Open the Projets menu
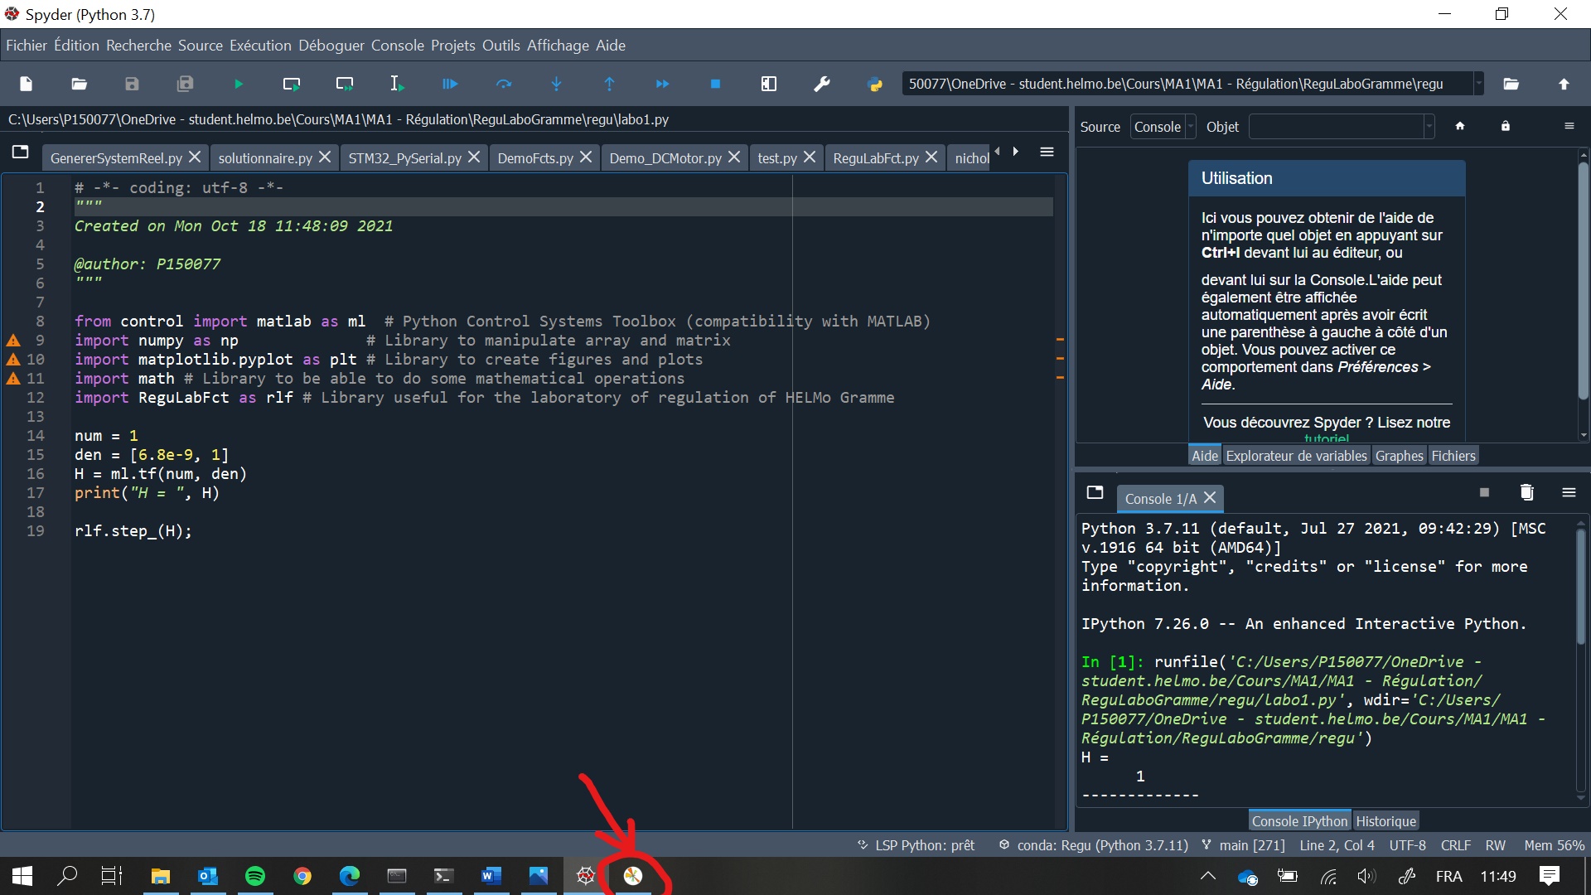Screen dimensions: 1591x895 (453, 46)
